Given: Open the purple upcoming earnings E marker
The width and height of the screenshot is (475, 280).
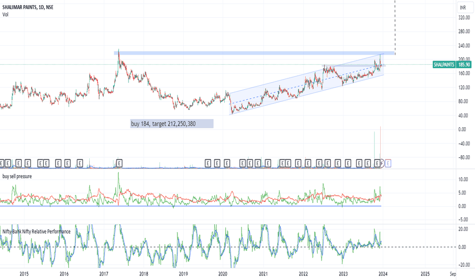Looking at the screenshot, I should click(x=388, y=163).
